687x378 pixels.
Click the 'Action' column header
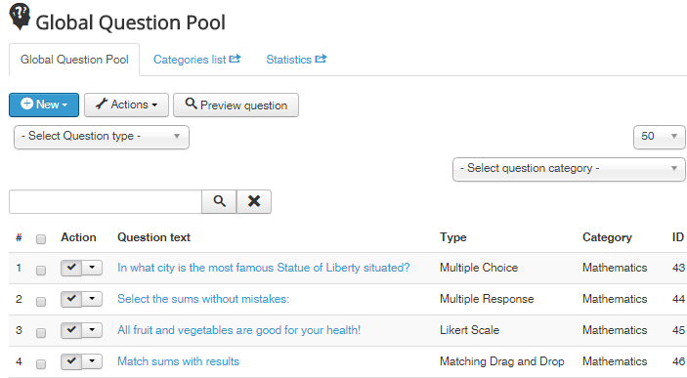click(x=78, y=237)
